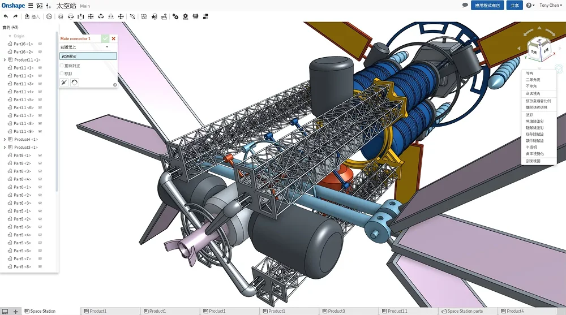
Task: Click the mate connector entity selection field
Action: [x=88, y=56]
